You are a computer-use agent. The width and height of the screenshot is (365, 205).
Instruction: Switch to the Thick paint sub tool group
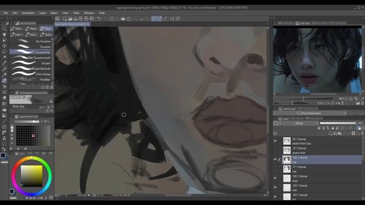tap(46, 28)
